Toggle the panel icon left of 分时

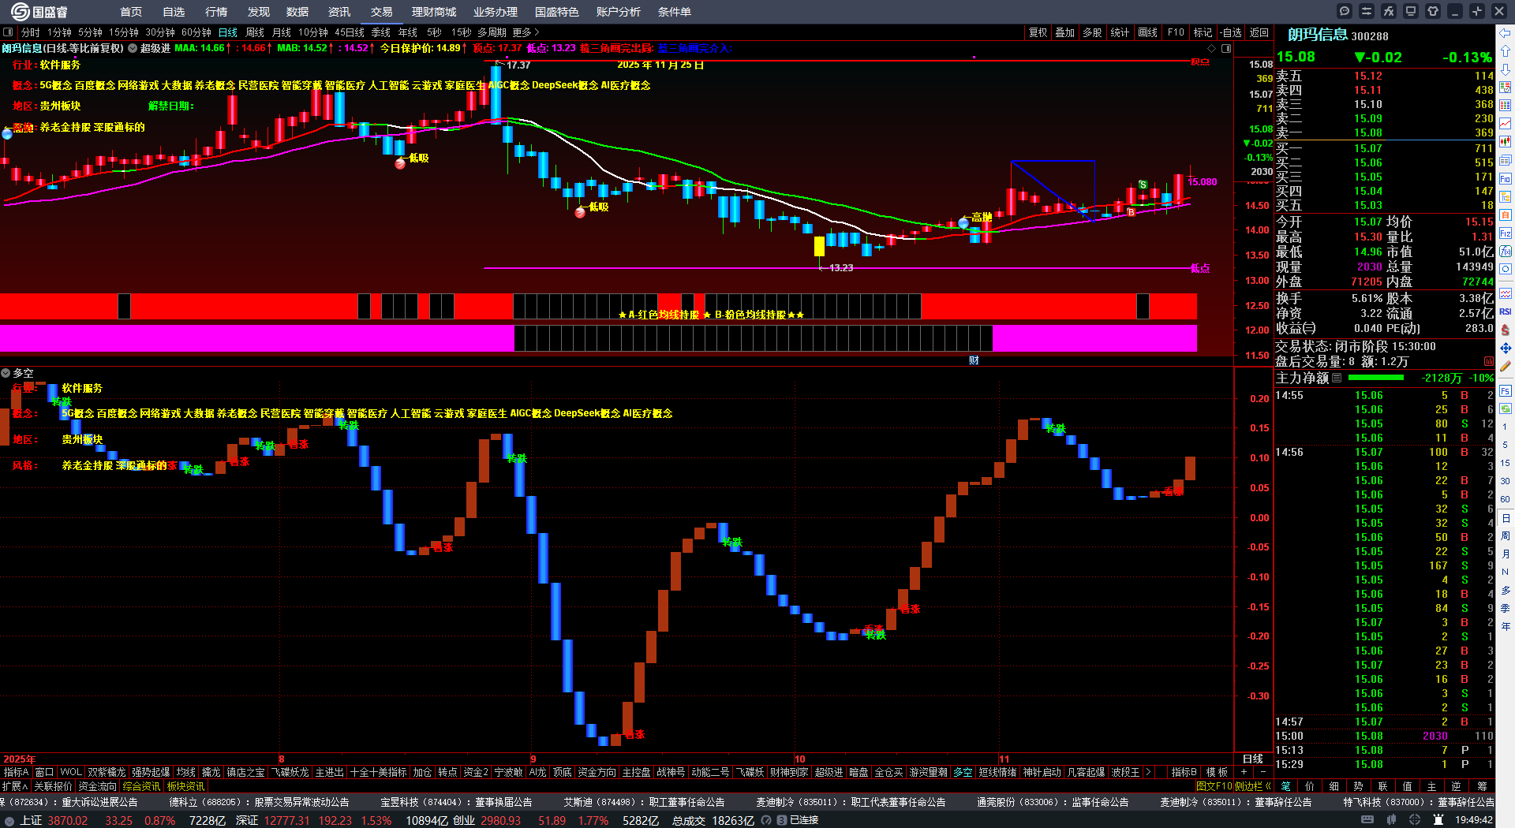pyautogui.click(x=8, y=32)
